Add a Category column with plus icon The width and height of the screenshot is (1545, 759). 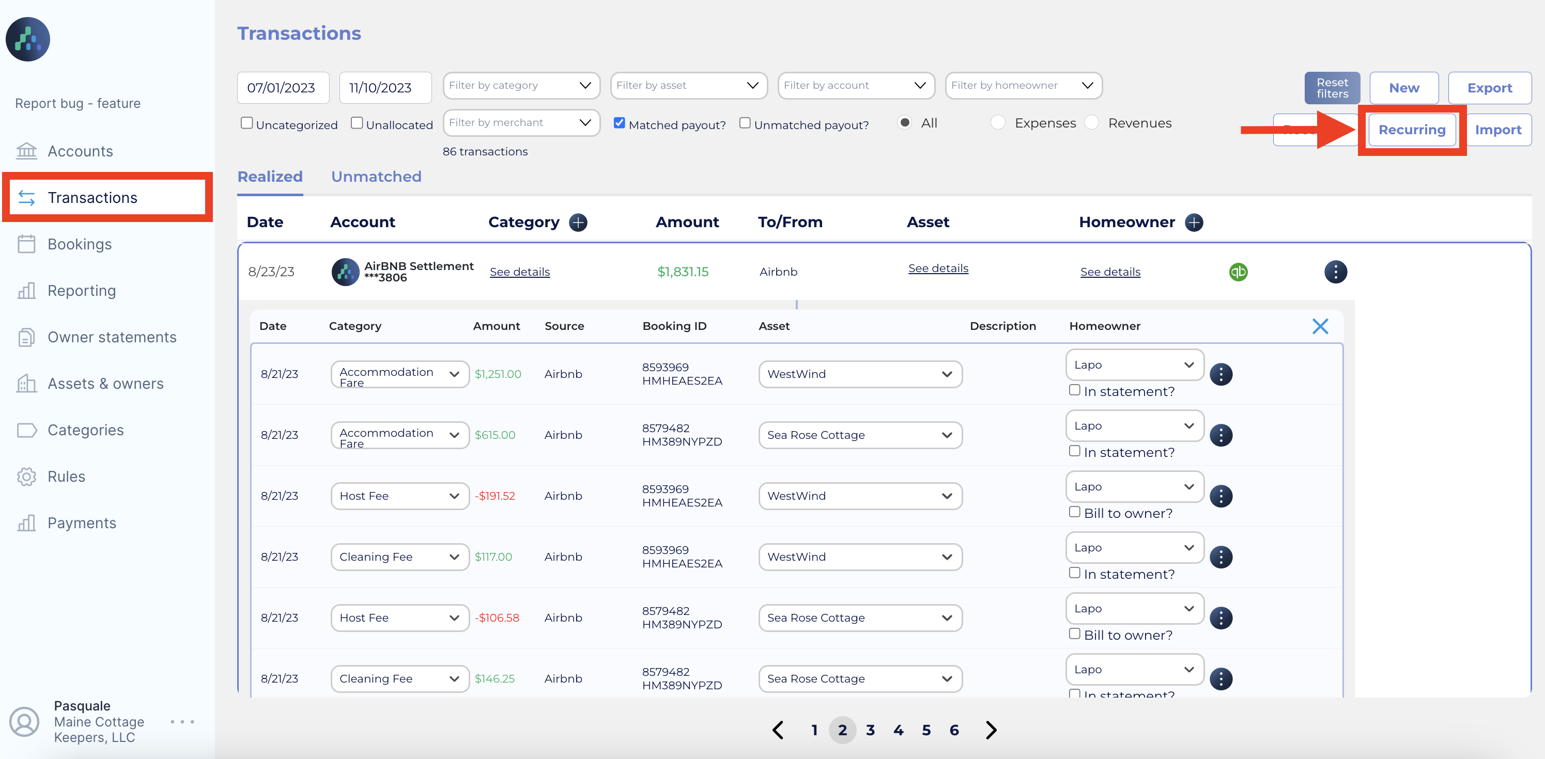point(578,223)
